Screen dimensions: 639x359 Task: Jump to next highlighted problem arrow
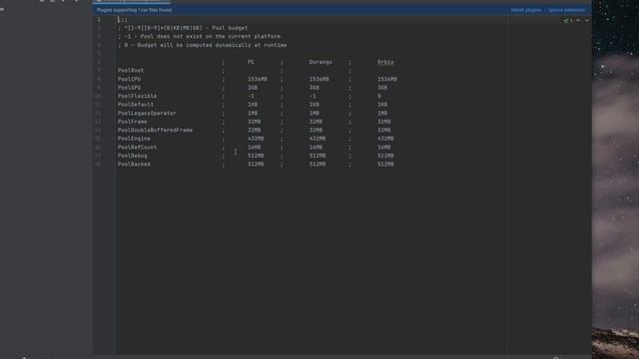[587, 20]
